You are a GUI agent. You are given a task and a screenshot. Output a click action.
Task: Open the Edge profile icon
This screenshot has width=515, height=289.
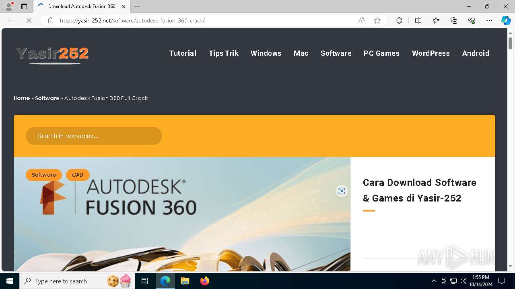(x=9, y=6)
